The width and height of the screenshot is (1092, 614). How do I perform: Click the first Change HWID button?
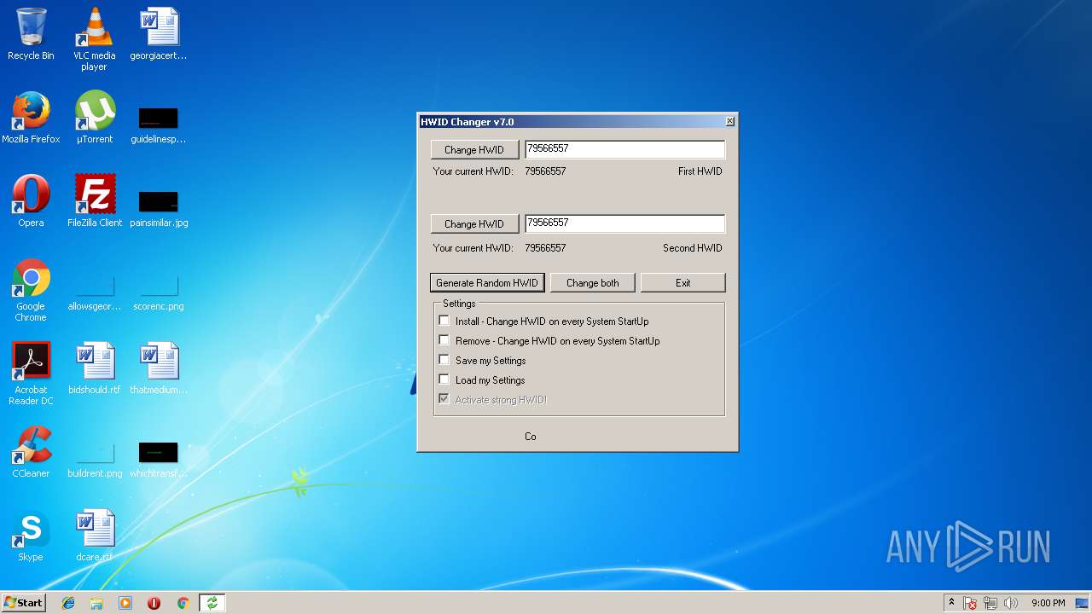tap(474, 149)
